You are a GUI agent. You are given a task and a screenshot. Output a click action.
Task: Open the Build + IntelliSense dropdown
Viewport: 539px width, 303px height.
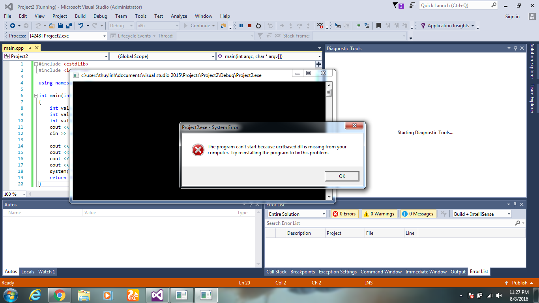[482, 214]
